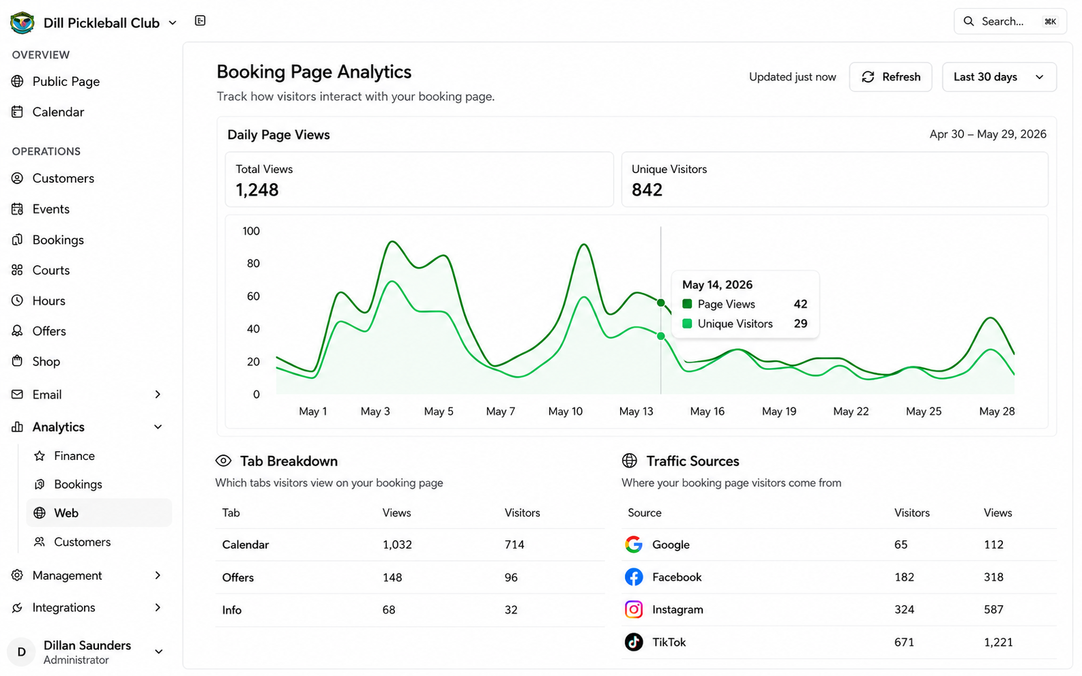Click the Integrations plug icon
Image resolution: width=1082 pixels, height=676 pixels.
tap(18, 607)
